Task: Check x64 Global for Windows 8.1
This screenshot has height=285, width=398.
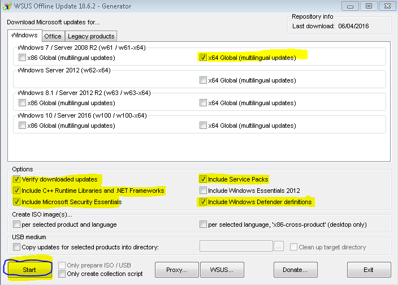Action: (x=203, y=103)
